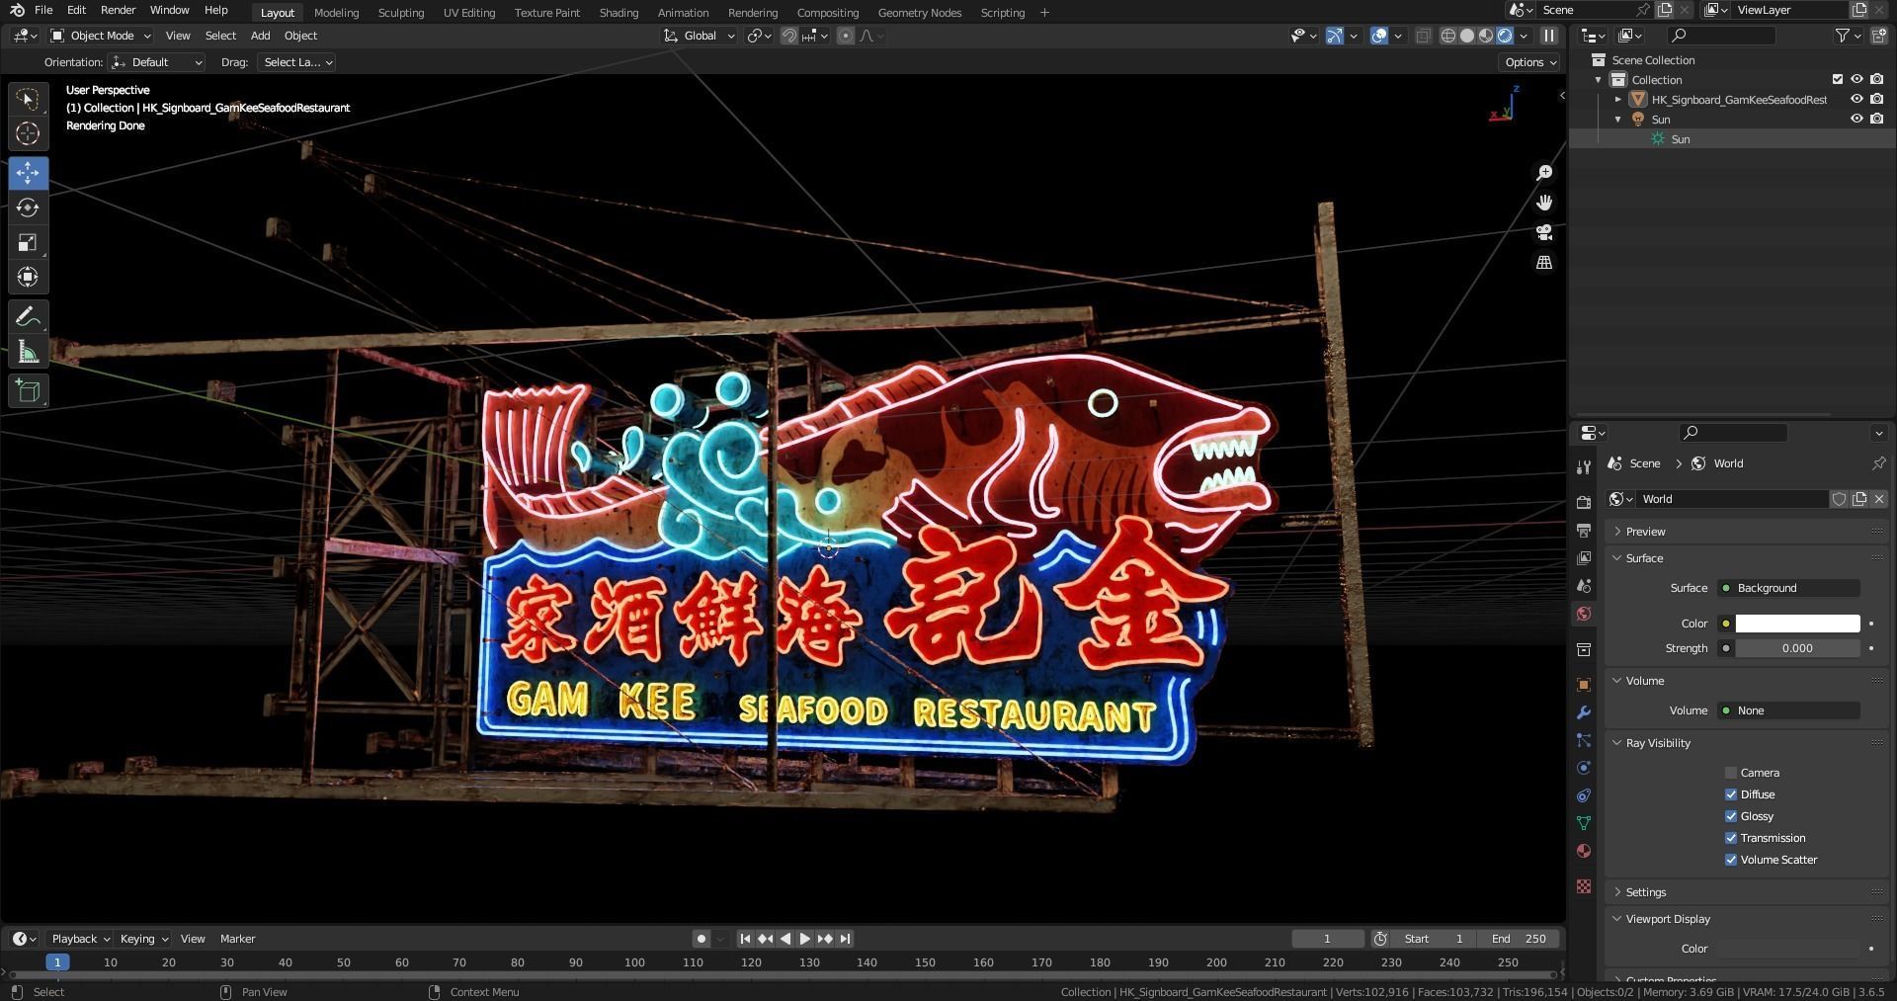The image size is (1897, 1001).
Task: Uncheck Diffuse ray visibility
Action: (x=1731, y=794)
